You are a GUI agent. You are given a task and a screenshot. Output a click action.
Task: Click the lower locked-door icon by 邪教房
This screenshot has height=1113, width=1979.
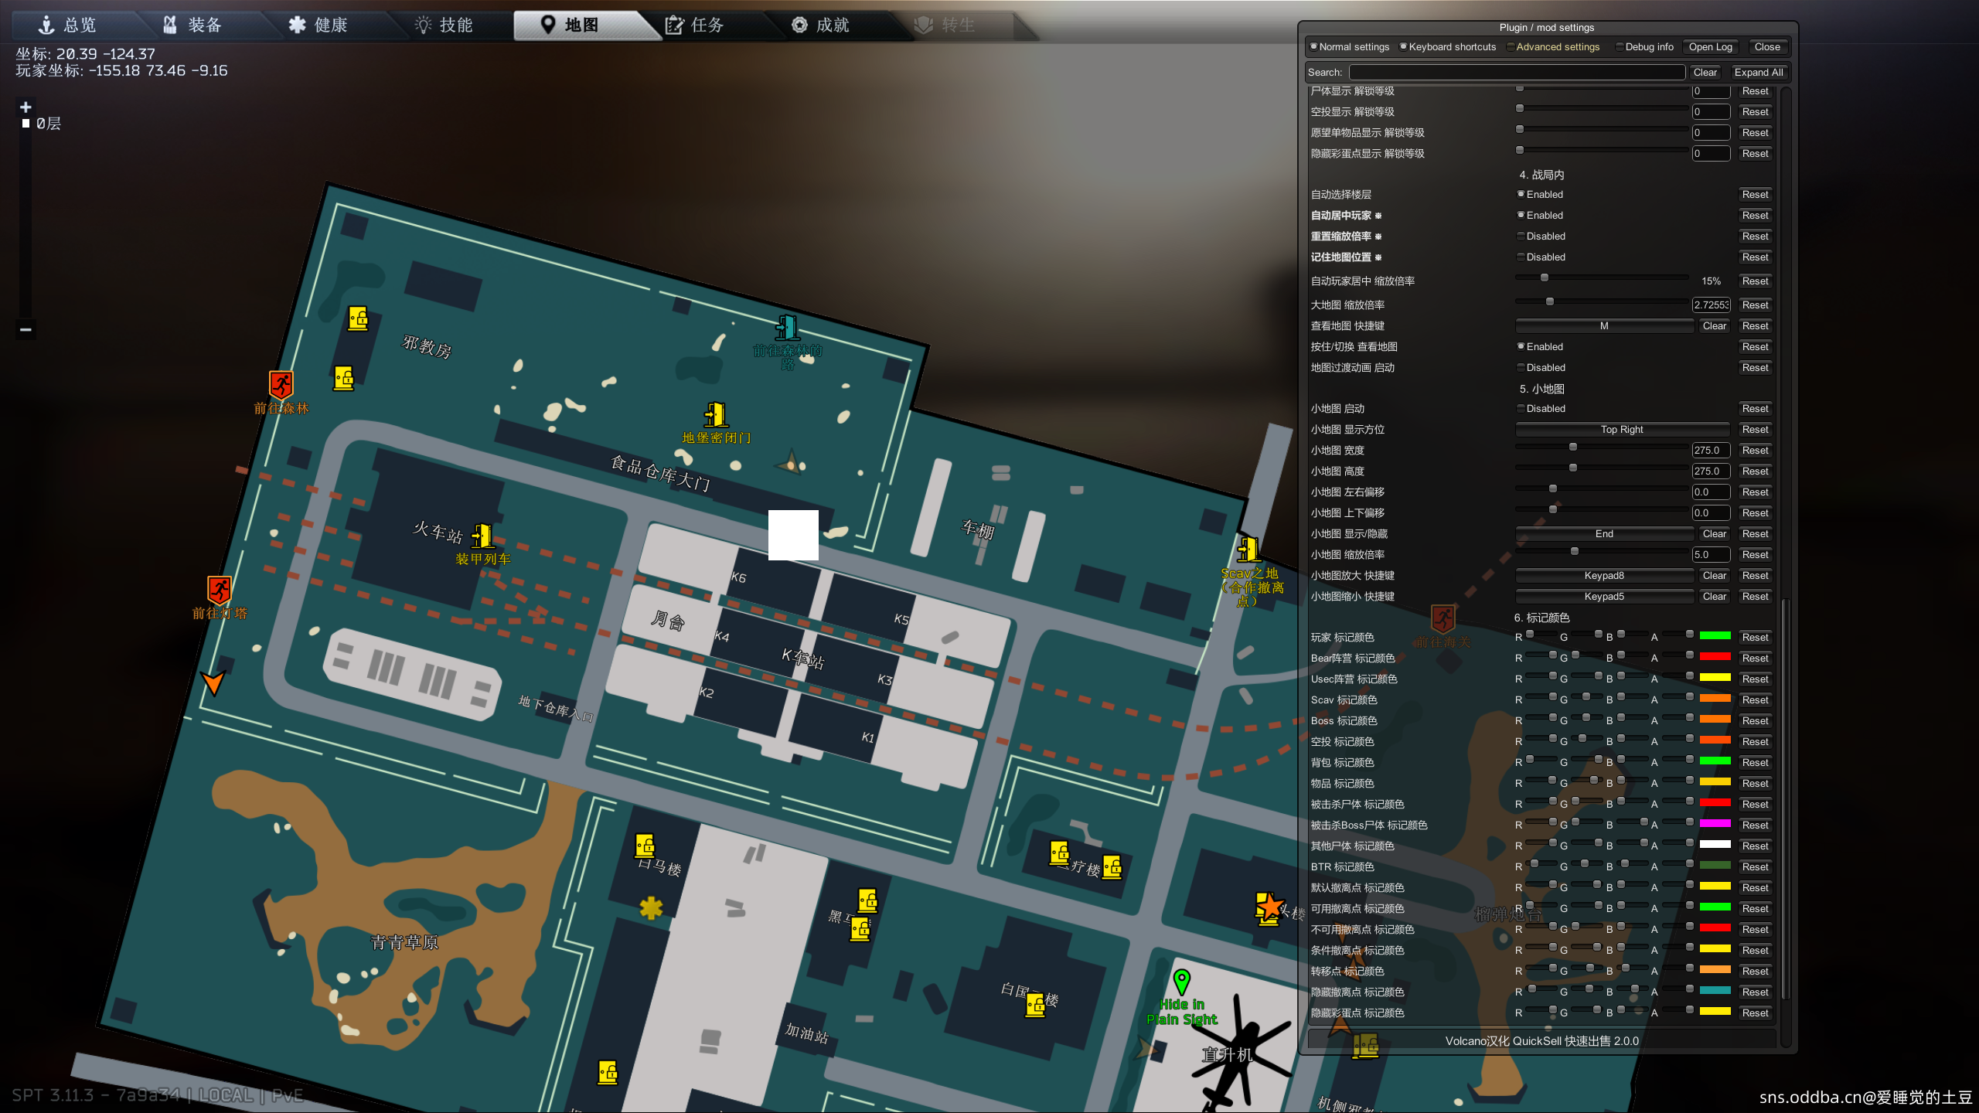[x=344, y=378]
